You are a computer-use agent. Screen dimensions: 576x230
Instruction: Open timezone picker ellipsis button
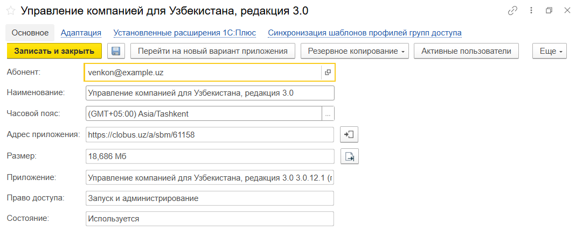pos(328,113)
